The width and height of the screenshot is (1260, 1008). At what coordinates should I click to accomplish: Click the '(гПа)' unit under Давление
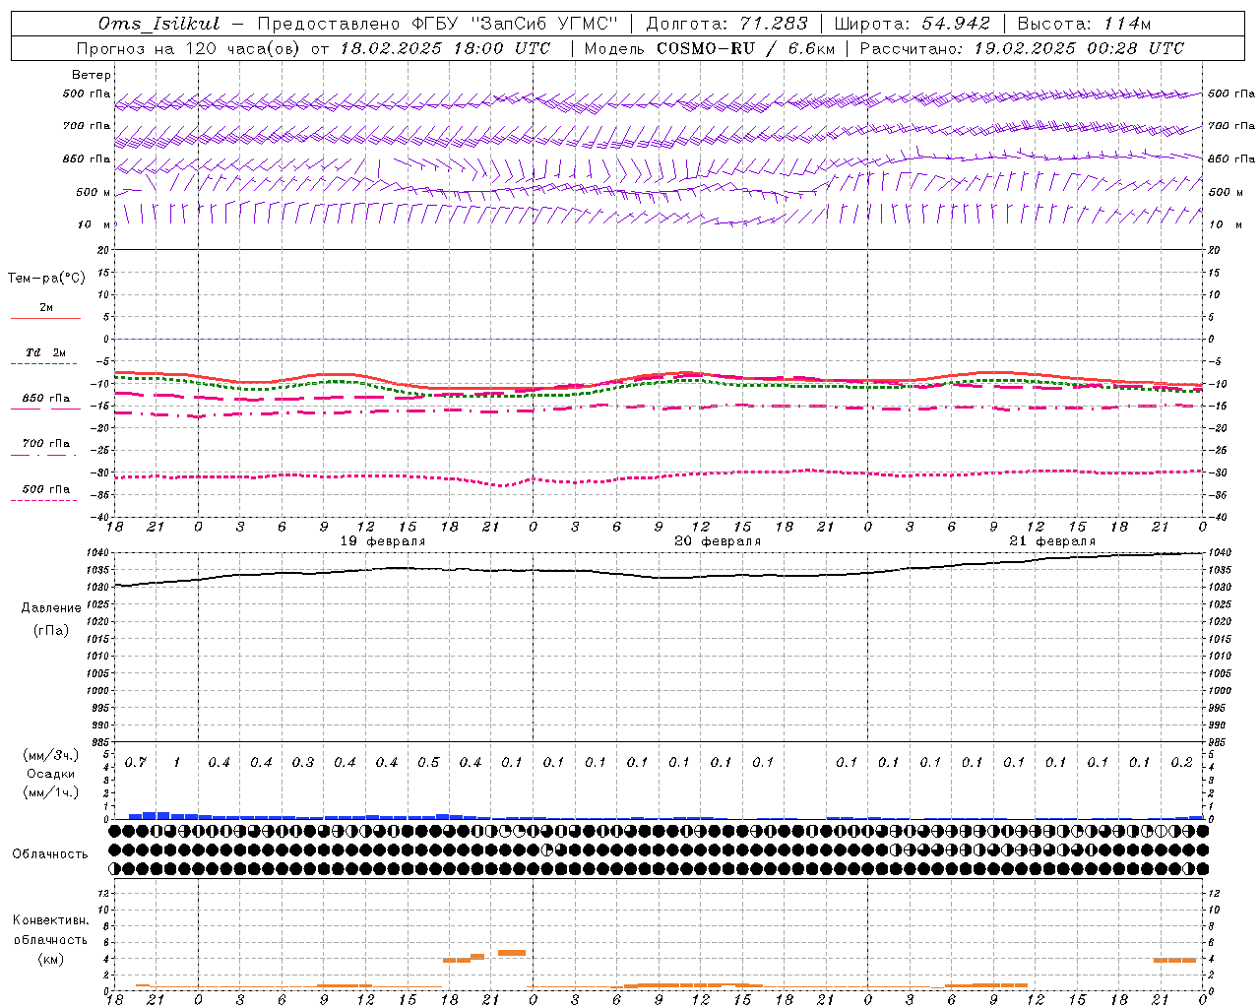pos(50,630)
